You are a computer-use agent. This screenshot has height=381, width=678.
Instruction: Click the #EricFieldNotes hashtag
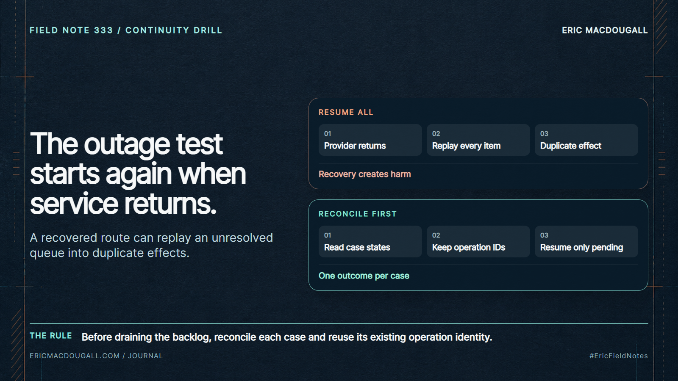tap(618, 356)
